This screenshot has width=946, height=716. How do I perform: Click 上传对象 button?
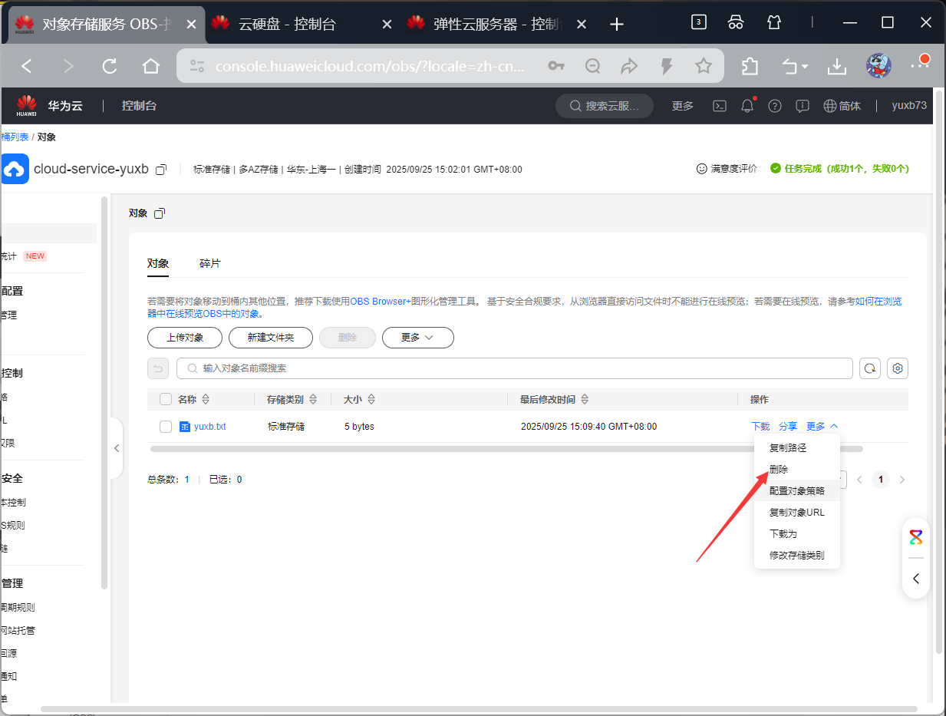185,338
